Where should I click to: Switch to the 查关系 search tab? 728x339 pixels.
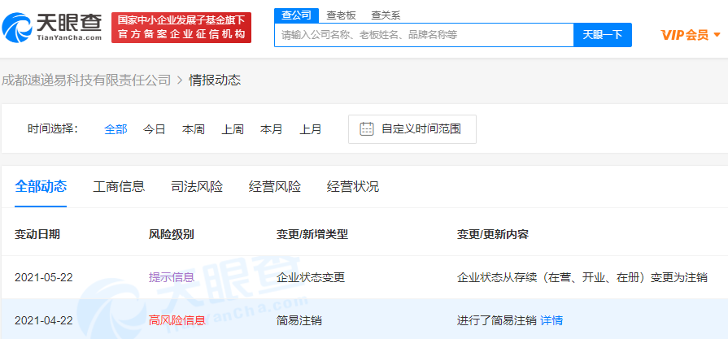tap(385, 15)
